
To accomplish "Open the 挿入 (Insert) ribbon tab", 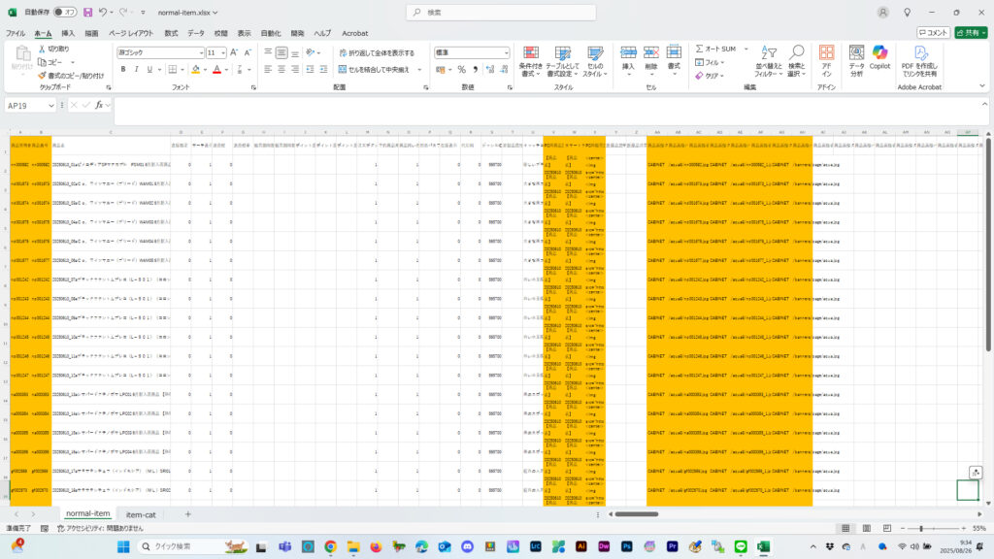I will [x=68, y=33].
